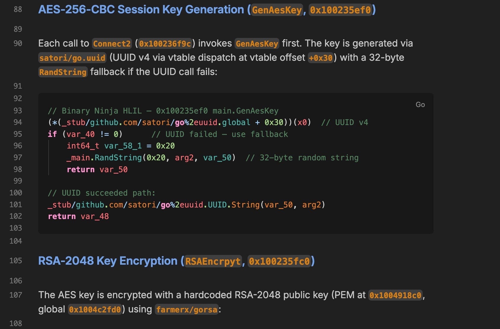Click the "return var_50" statement
The height and width of the screenshot is (329, 500).
97,170
